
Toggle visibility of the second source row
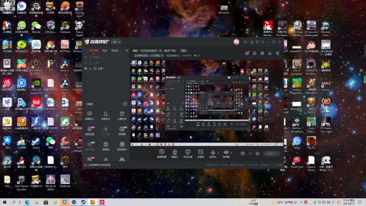point(86,63)
